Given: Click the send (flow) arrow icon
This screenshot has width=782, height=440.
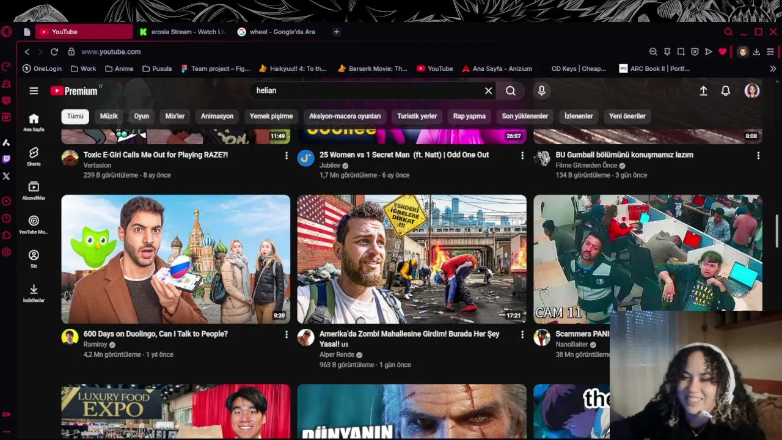Looking at the screenshot, I should click(709, 52).
